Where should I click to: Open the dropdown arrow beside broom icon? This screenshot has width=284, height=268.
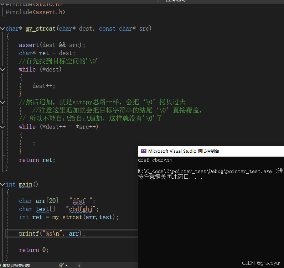(67, 266)
